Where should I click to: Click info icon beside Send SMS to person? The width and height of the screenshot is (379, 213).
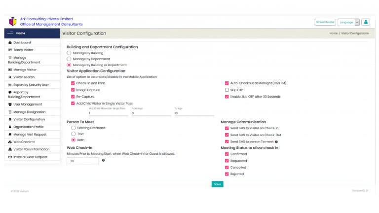(276, 142)
